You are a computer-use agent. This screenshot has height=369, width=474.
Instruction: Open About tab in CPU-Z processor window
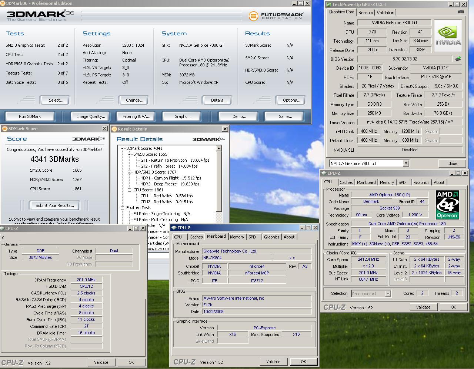(x=439, y=182)
